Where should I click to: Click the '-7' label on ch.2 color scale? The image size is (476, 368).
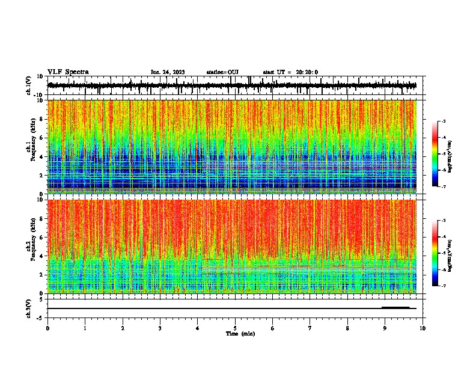coord(444,286)
